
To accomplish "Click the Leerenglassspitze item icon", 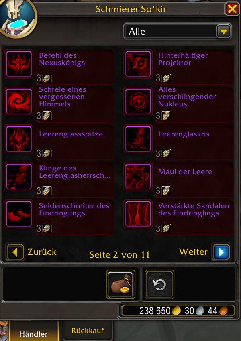I will point(19,139).
